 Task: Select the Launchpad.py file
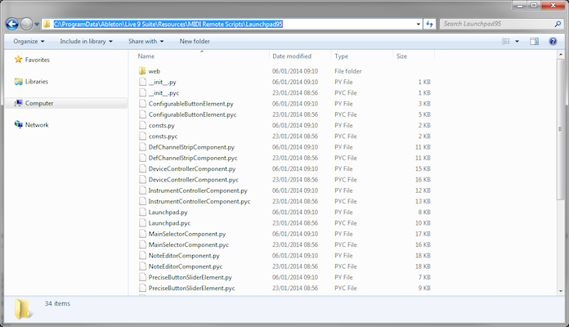(168, 212)
